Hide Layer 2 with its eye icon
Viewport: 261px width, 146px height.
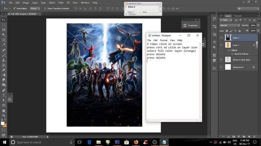221,38
